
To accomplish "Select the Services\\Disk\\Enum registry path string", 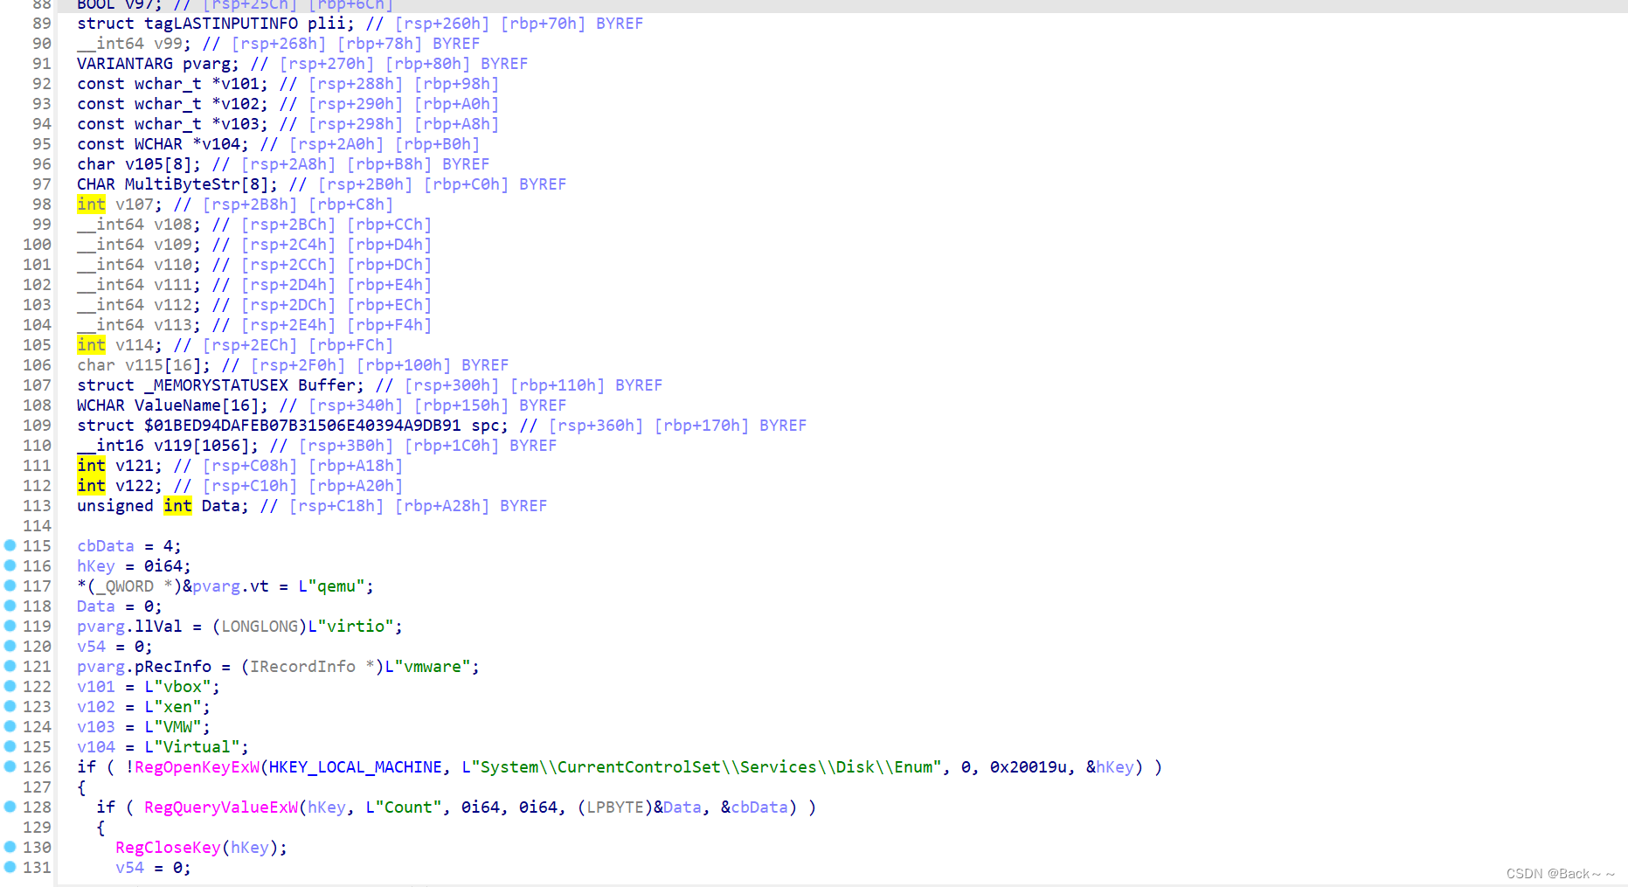I will (x=702, y=767).
